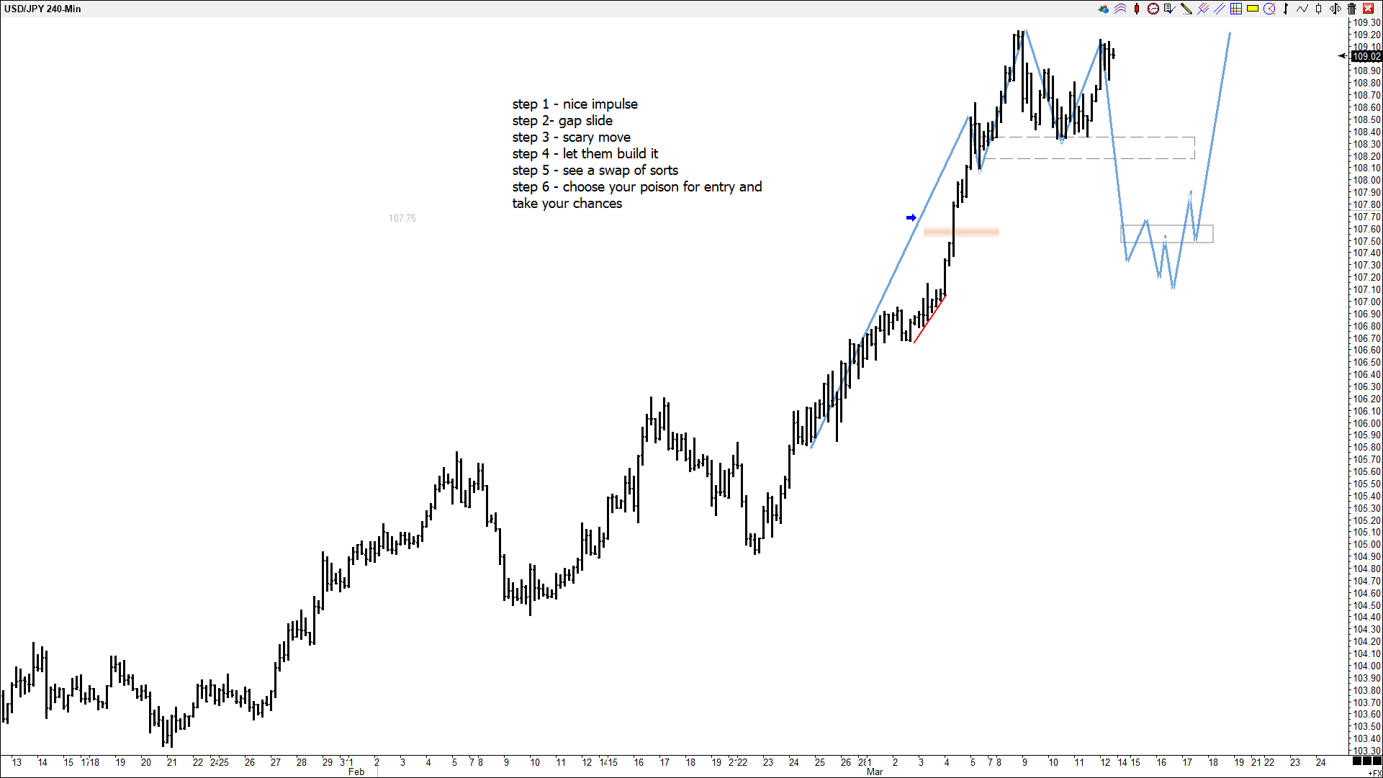
Task: Select the pencil drawing tool
Action: 1186,9
